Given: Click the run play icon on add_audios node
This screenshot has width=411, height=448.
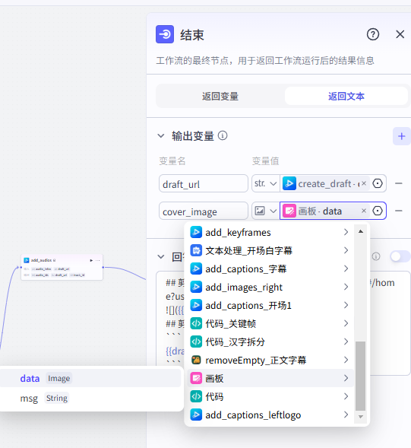Looking at the screenshot, I should point(91,260).
